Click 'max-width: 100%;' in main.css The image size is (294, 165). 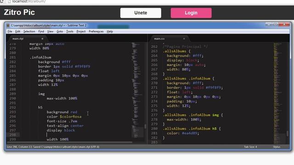click(184, 119)
